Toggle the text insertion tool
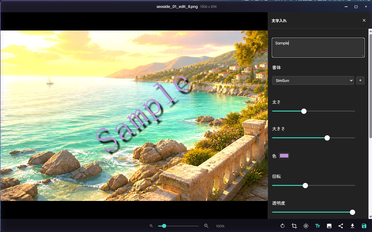Image resolution: width=372 pixels, height=232 pixels. (318, 226)
